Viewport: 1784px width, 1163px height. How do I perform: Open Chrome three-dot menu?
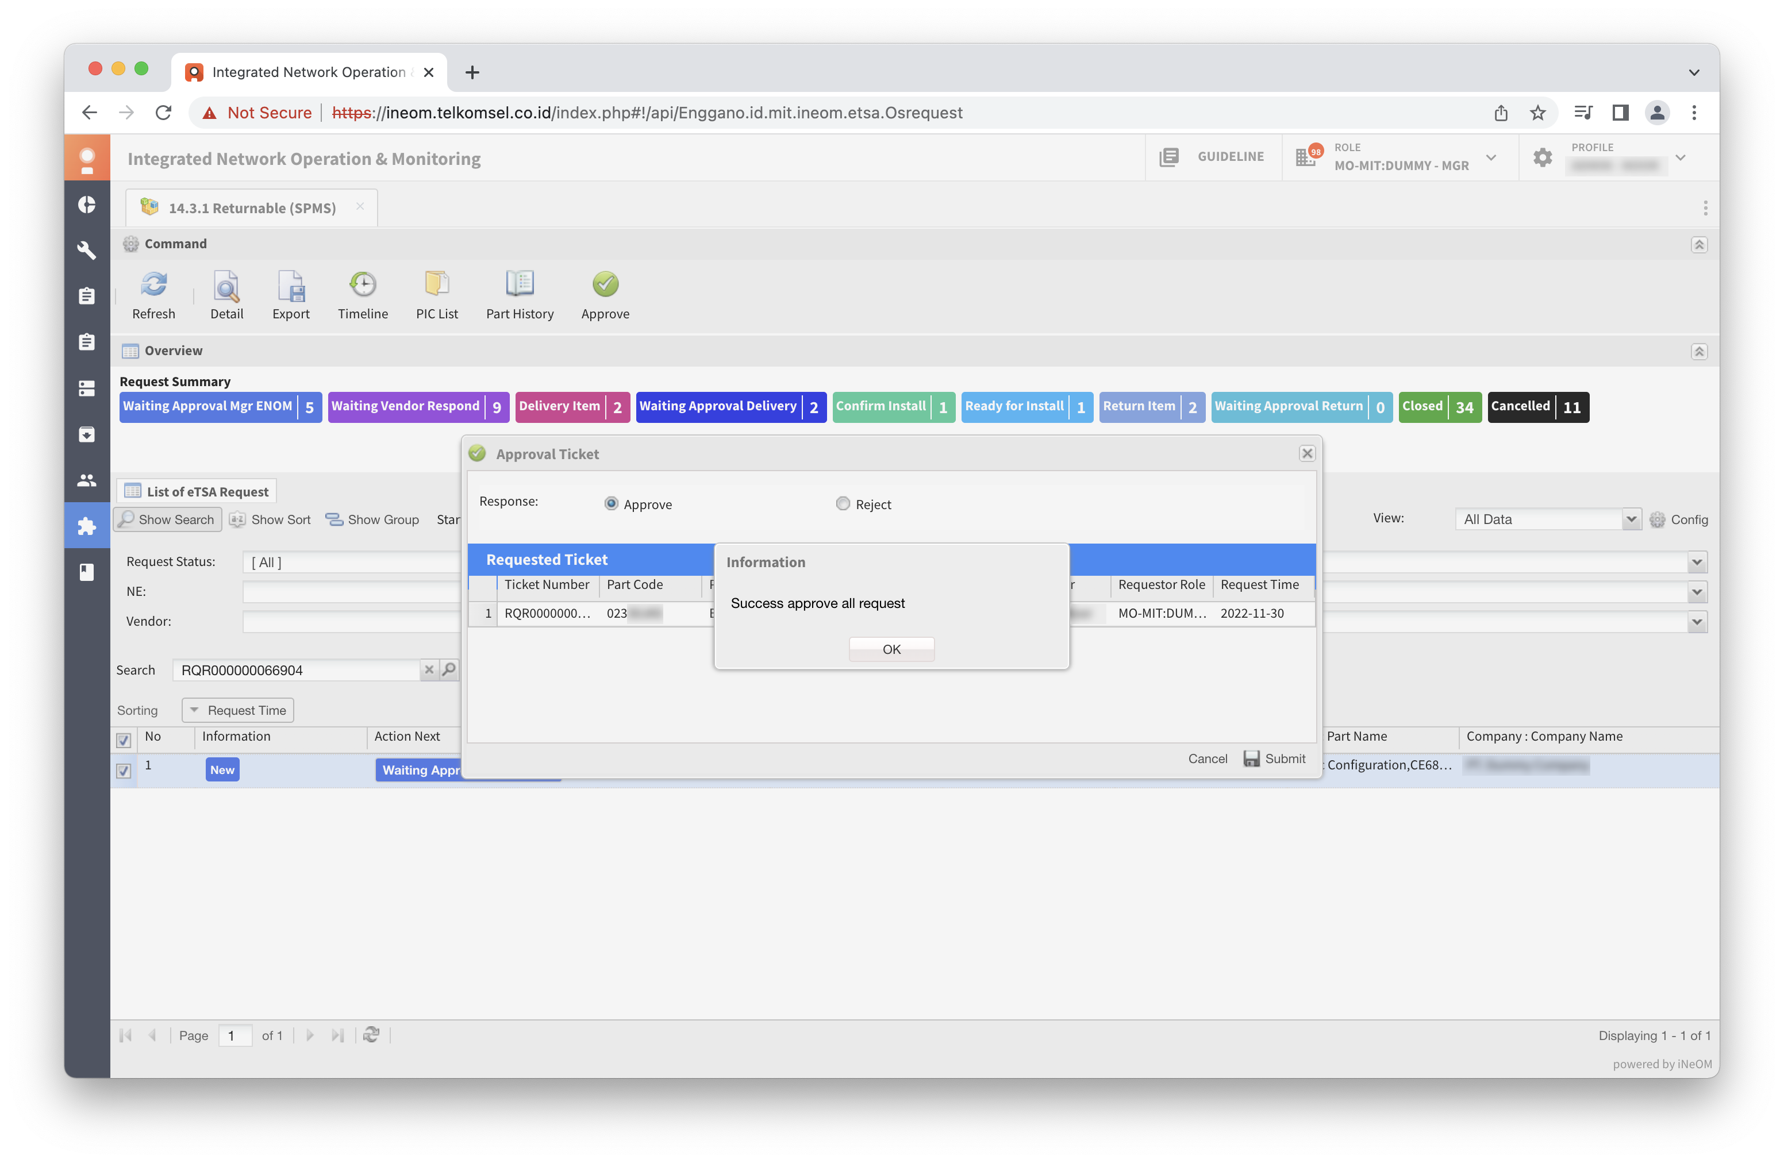pyautogui.click(x=1694, y=113)
